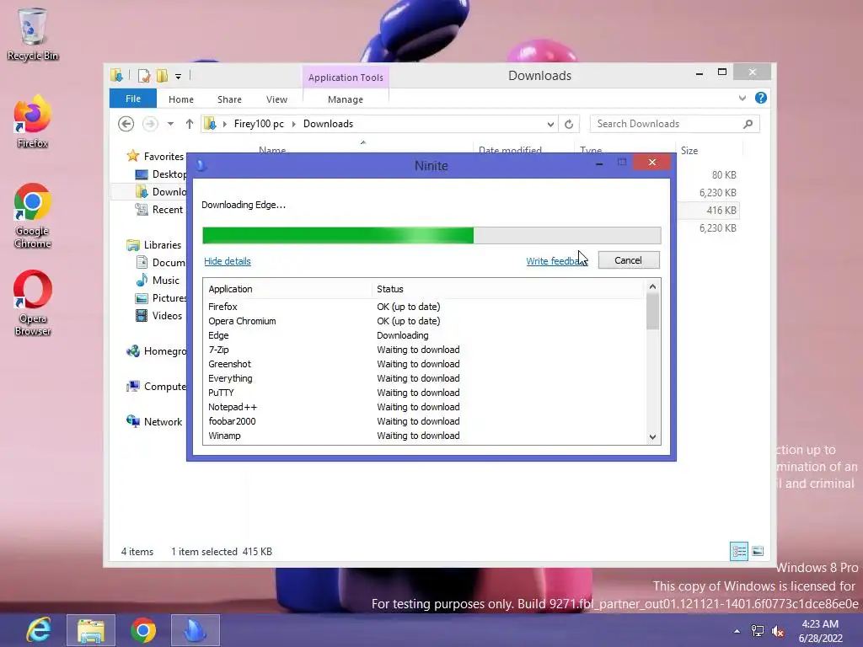
Task: Minimize the Ninite window
Action: [599, 163]
